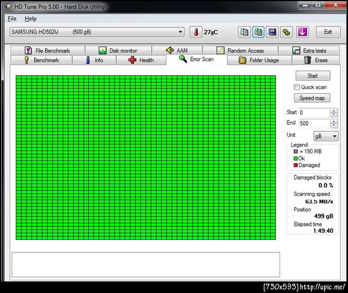Open the Folder Usage tab

[259, 60]
